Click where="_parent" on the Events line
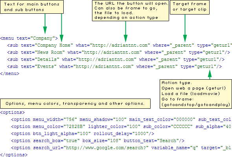The image size is (232, 157). point(157,67)
